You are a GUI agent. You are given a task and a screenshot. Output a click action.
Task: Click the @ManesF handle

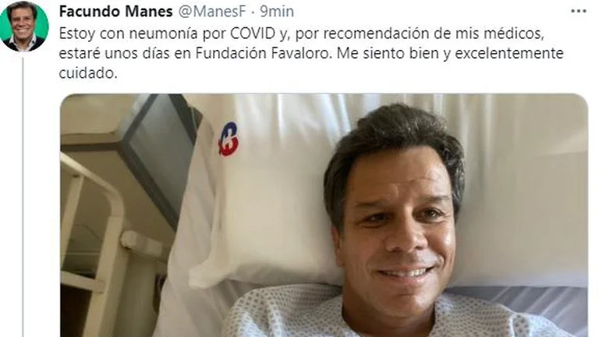click(212, 12)
